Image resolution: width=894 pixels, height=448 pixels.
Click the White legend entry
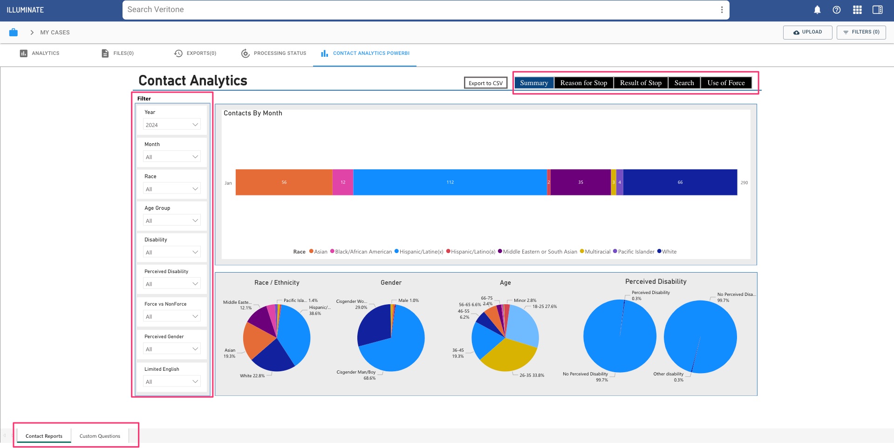[667, 252]
